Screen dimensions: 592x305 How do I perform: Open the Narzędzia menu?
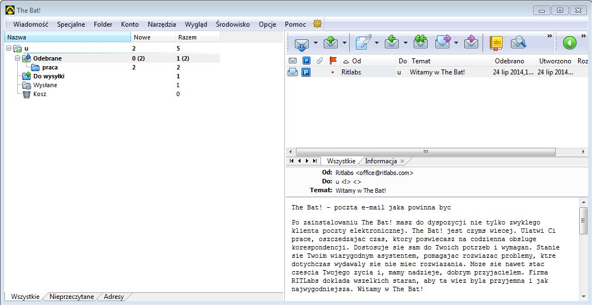(x=162, y=24)
